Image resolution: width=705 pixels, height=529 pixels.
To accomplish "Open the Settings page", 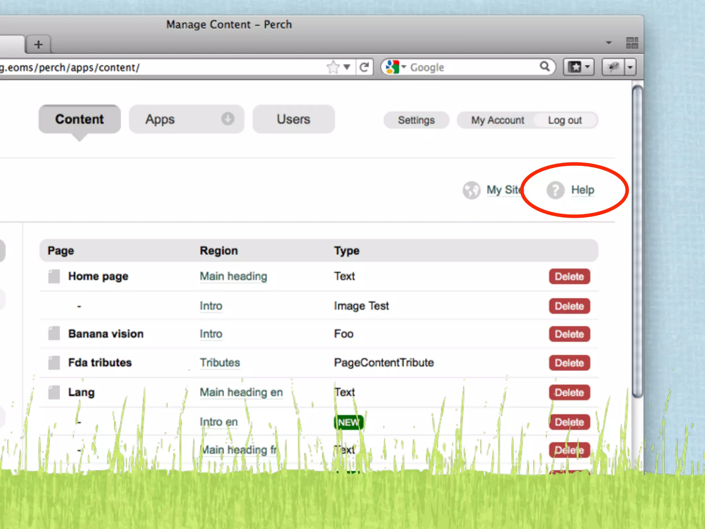I will 416,120.
